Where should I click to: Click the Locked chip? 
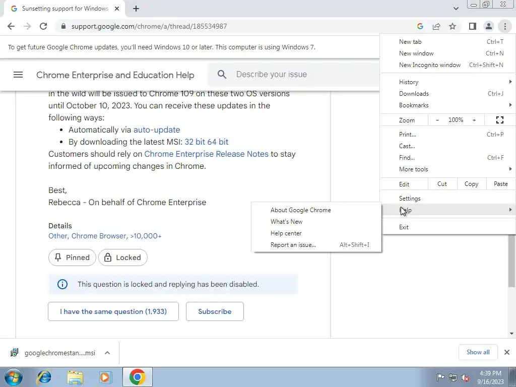click(x=123, y=257)
